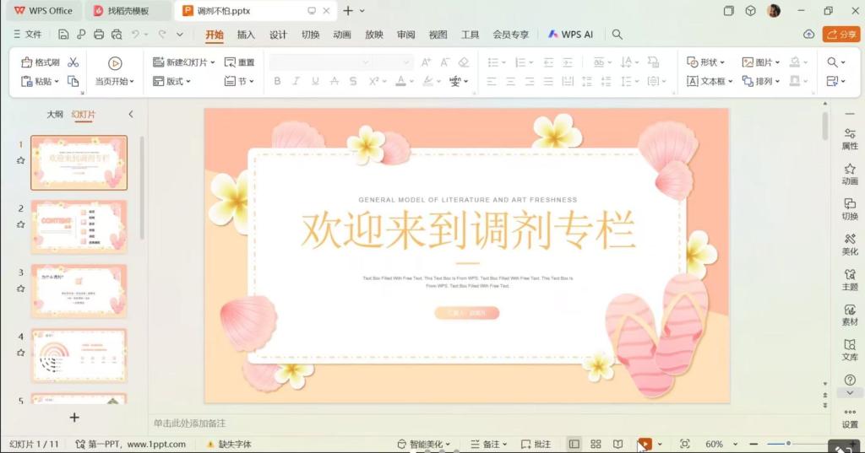
Task: Click the orange 分享 share button
Action: coord(841,35)
